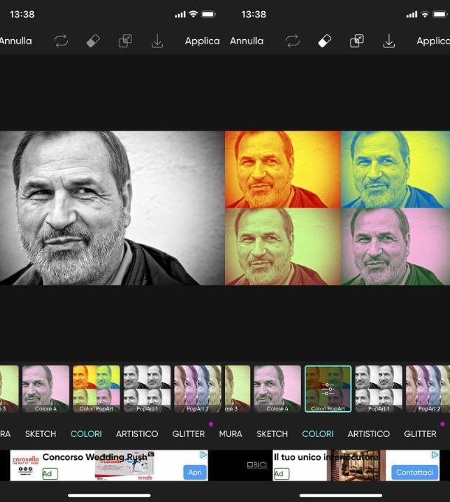
Task: Tap the swap/repeat icon in right screen toolbar
Action: click(292, 41)
